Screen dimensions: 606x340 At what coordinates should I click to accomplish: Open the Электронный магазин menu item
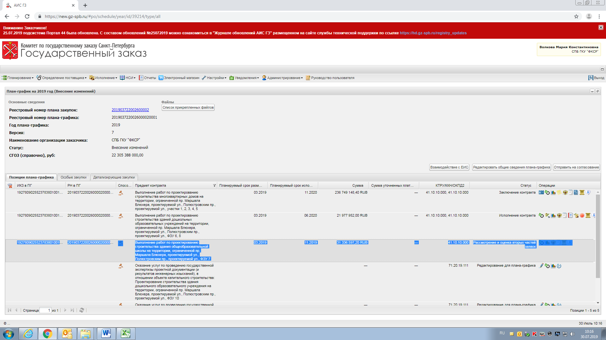(x=179, y=78)
